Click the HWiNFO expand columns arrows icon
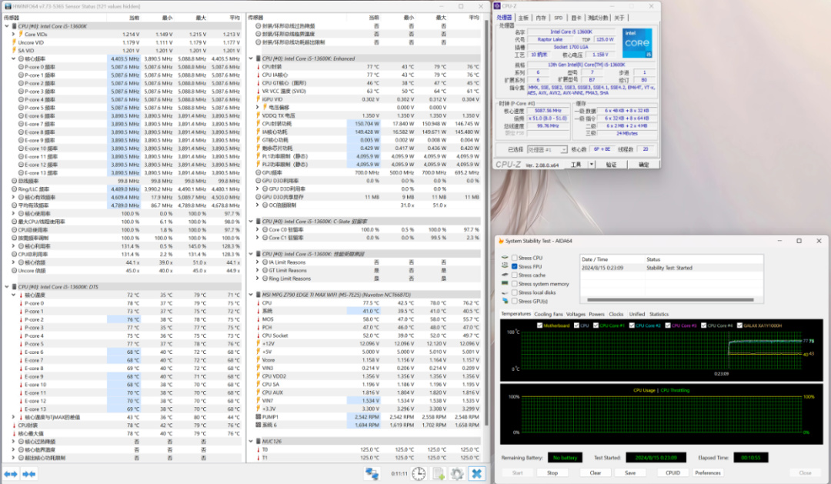This screenshot has width=831, height=484. tap(11, 474)
